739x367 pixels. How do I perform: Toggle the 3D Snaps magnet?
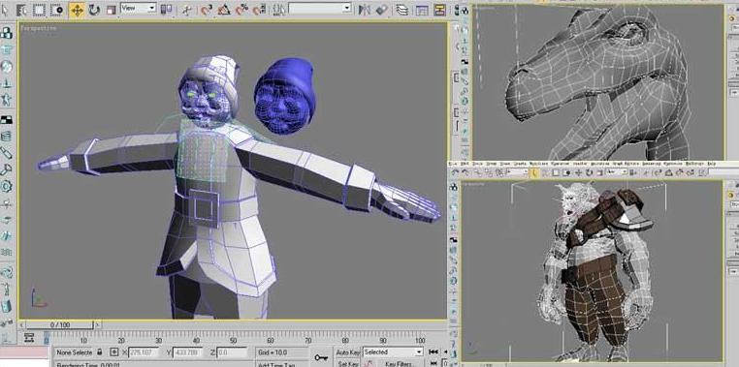click(207, 10)
